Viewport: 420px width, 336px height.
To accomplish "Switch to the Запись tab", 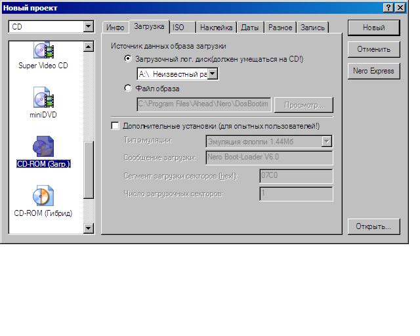I will [312, 28].
